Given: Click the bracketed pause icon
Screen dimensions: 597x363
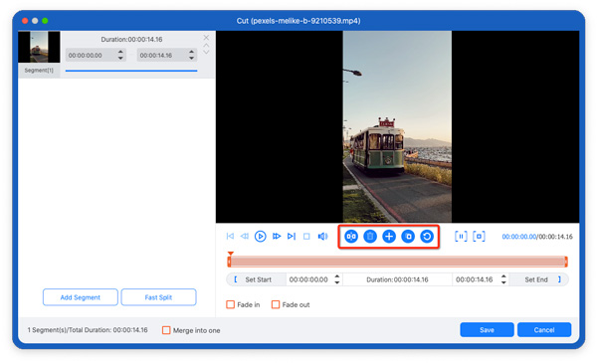Looking at the screenshot, I should click(x=461, y=237).
